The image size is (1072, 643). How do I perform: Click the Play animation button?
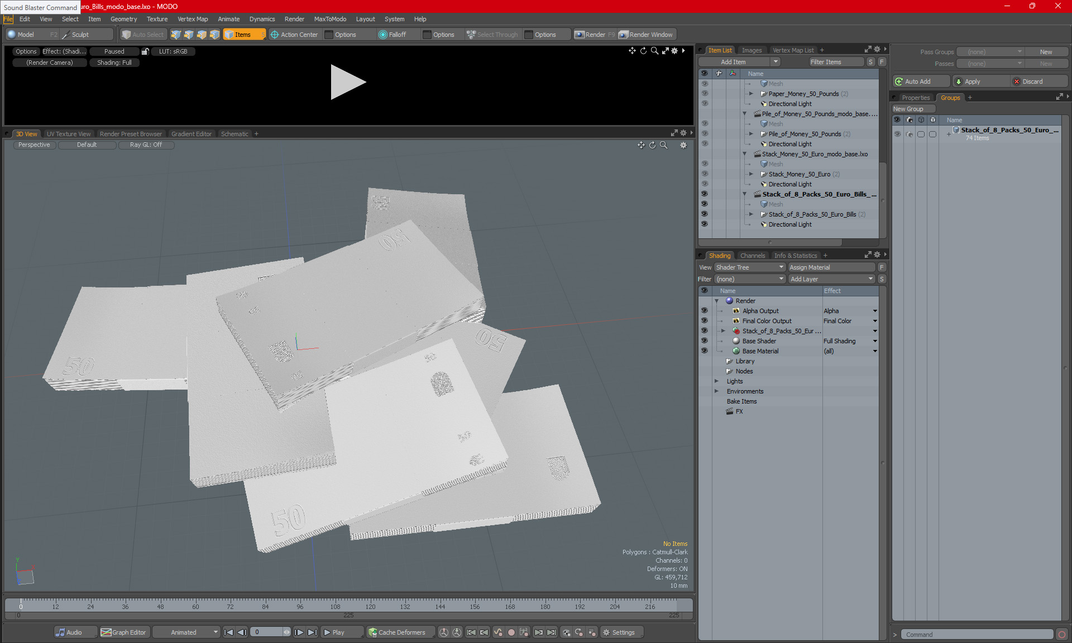342,632
